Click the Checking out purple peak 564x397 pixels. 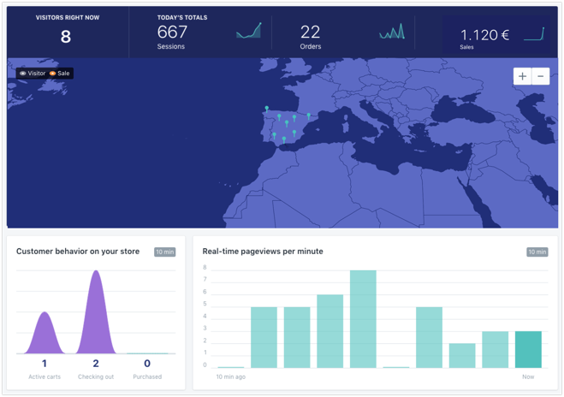(96, 312)
